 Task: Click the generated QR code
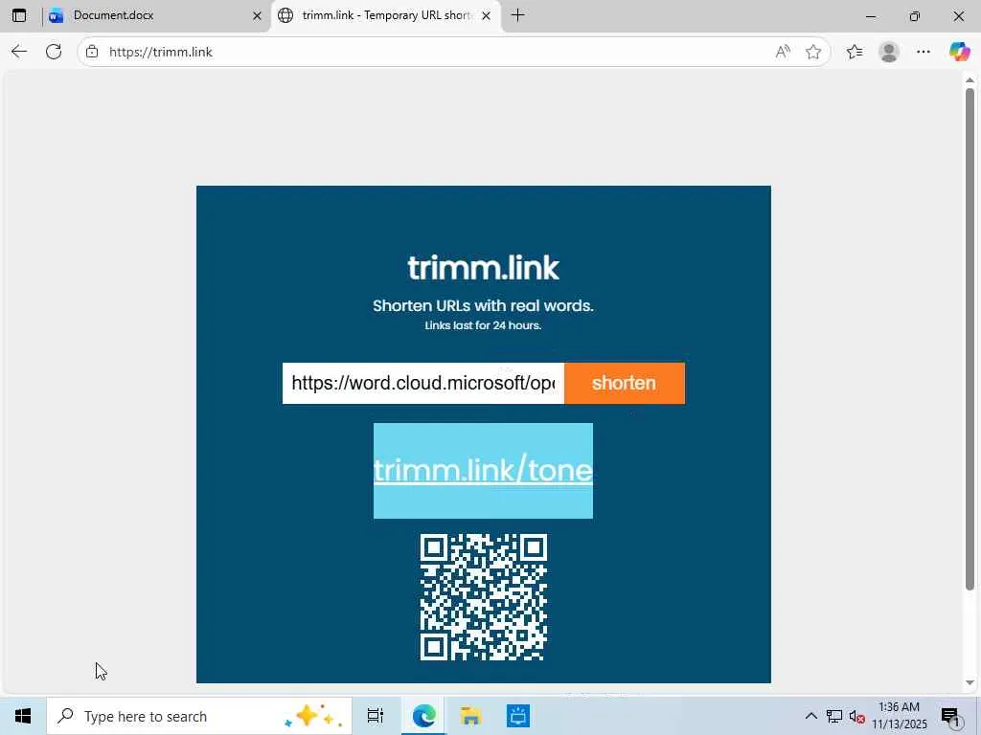pyautogui.click(x=484, y=597)
